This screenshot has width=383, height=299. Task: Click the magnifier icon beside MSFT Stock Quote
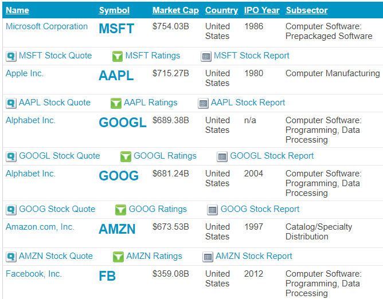pyautogui.click(x=11, y=56)
